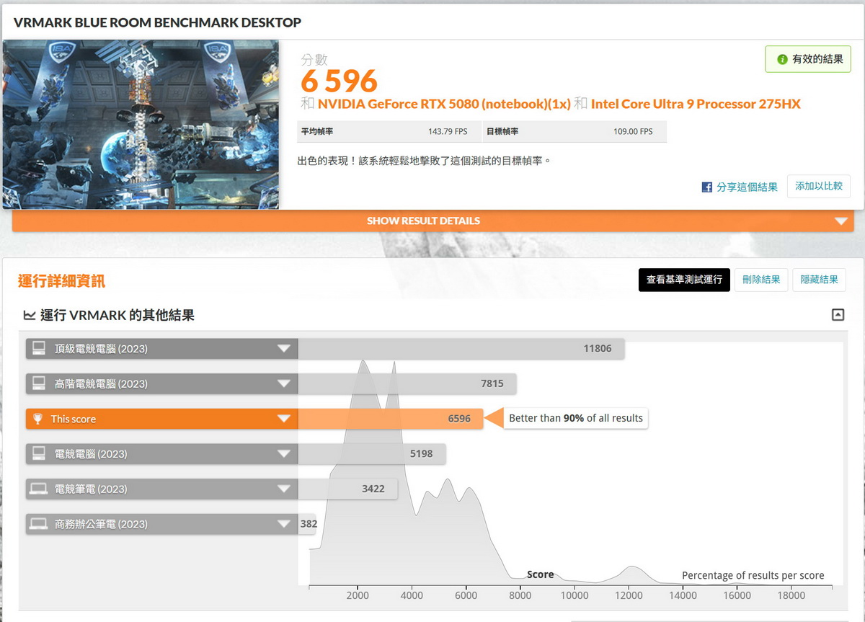Click the laptop icon beside 電競筆電 (2023)
Screen dimensions: 865x622
pyautogui.click(x=39, y=489)
